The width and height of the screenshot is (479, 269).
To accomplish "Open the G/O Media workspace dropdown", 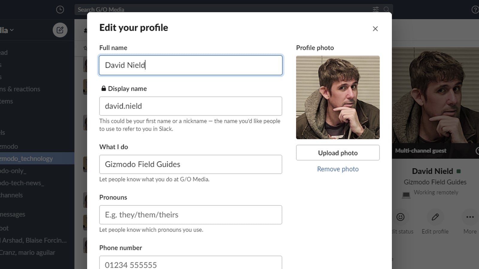I will (x=7, y=30).
